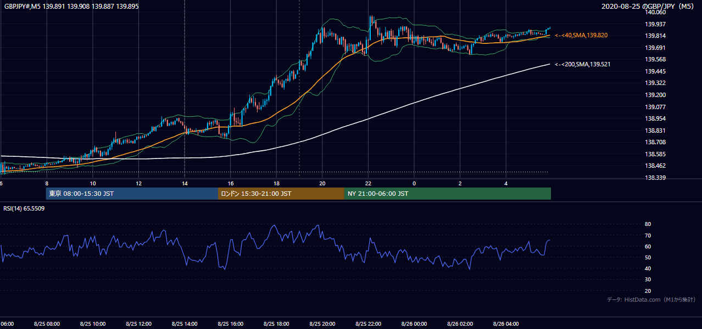Click hour 0 on price chart axis

pos(414,183)
